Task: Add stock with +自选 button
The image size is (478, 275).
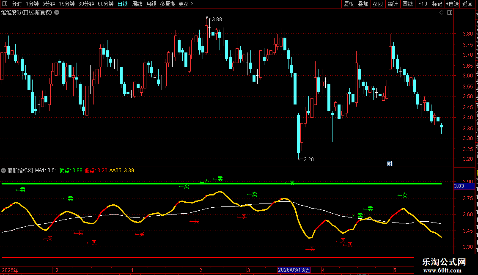Action: pos(452,4)
